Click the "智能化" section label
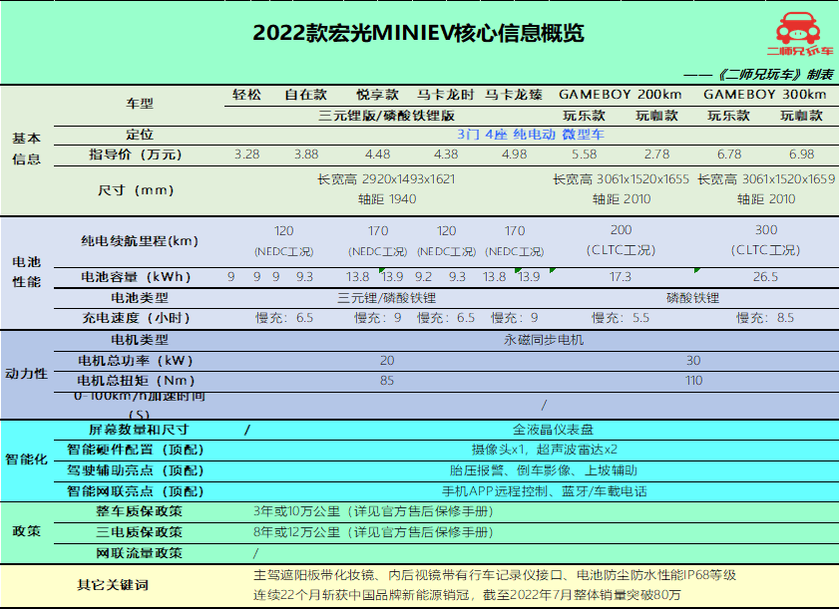Viewport: 840px width, 610px height. [x=26, y=459]
